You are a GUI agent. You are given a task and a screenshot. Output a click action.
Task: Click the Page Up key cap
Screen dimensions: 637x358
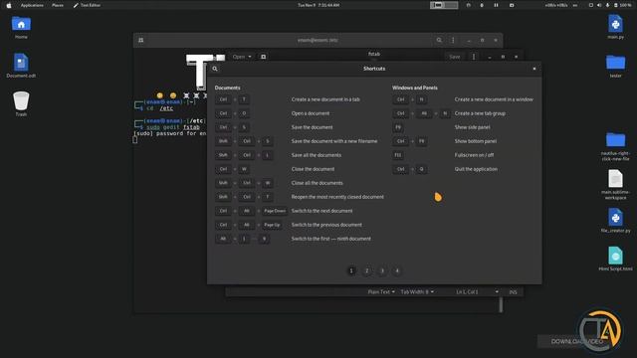pos(272,225)
